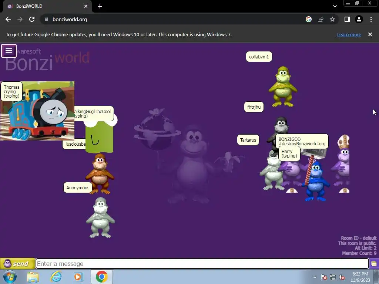Click the fhtrjhu name bubble

(x=254, y=107)
